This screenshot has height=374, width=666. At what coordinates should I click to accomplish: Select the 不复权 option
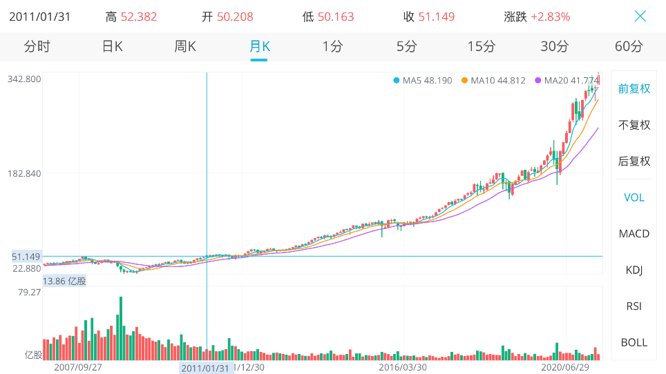pos(634,125)
